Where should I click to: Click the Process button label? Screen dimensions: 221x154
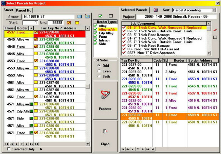pos(105,109)
